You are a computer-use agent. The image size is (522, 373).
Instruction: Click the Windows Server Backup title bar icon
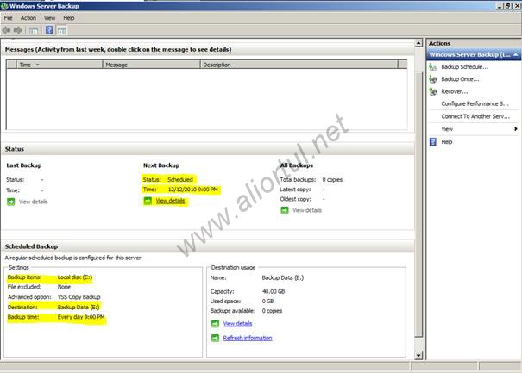(x=4, y=6)
